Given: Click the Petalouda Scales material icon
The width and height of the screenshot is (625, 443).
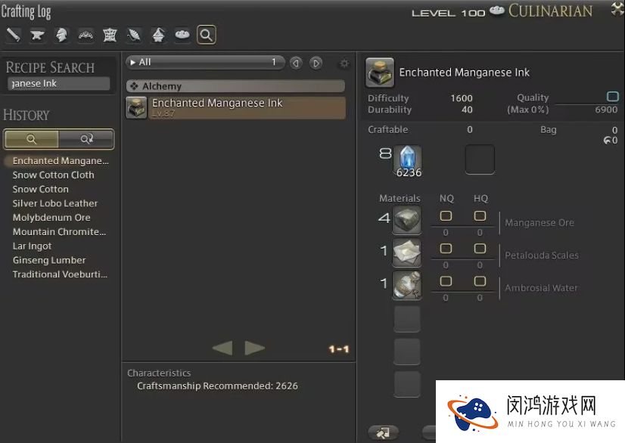Looking at the screenshot, I should pos(406,252).
